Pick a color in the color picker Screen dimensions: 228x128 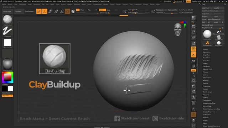pyautogui.click(x=7, y=78)
